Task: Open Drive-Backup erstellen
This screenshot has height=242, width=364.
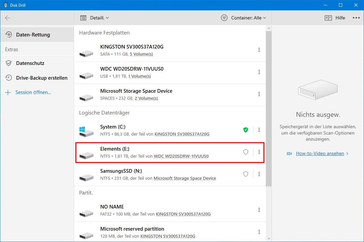Action: point(37,78)
